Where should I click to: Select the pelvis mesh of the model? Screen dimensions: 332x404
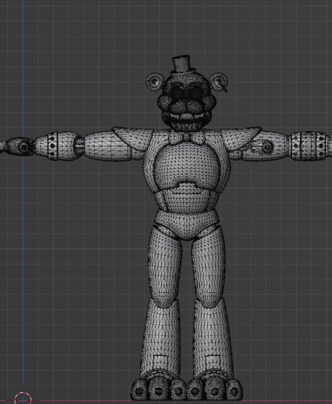coord(188,224)
